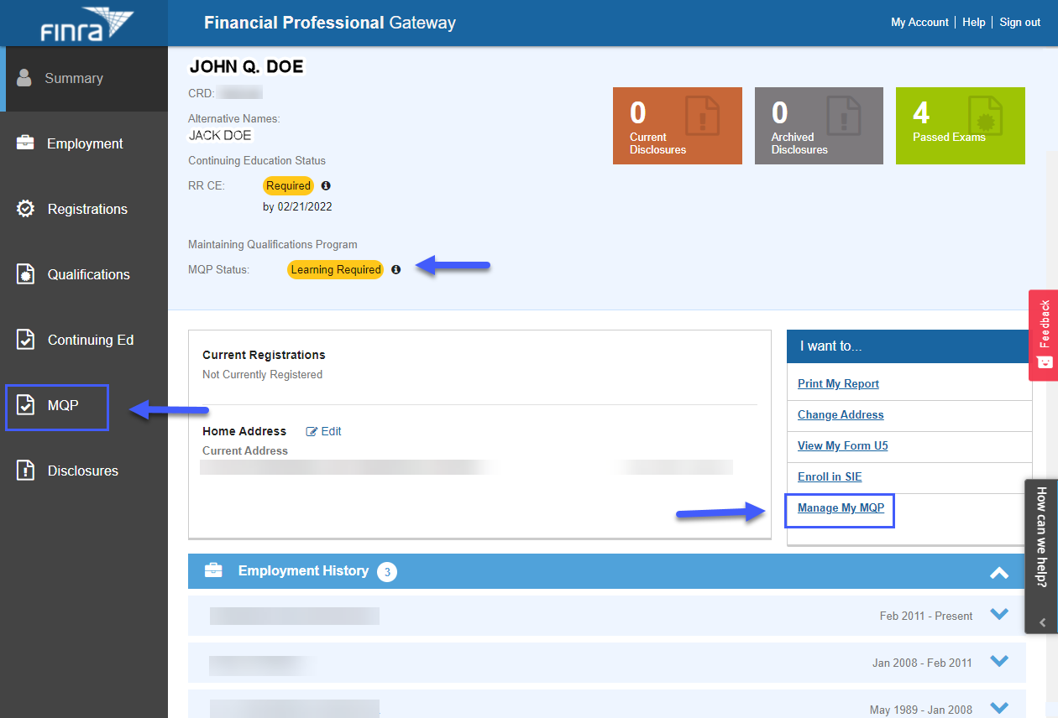Click the Qualifications certificate icon in sidebar

click(26, 274)
